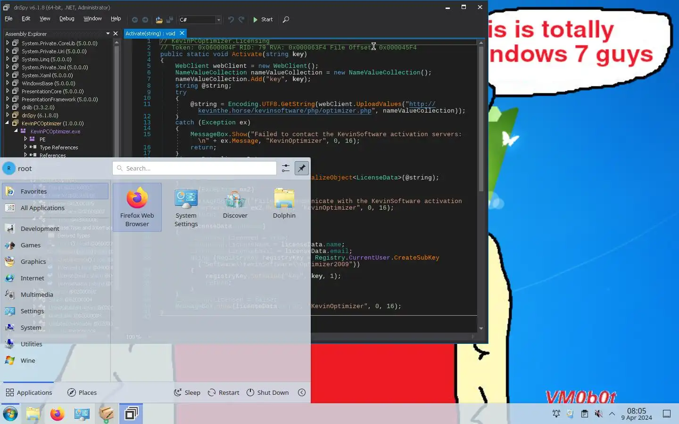Screen dimensions: 679x424
Task: Open Development category in launcher
Action: tap(56, 228)
